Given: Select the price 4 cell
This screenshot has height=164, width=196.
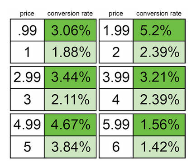Looking at the screenshot, I should point(116,100).
